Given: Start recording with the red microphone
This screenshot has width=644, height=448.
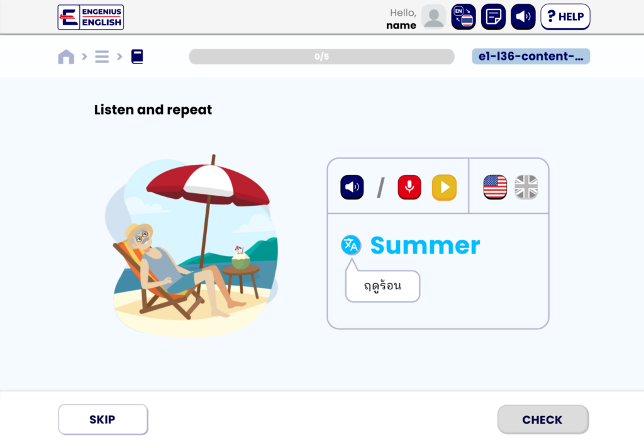Looking at the screenshot, I should pos(409,187).
